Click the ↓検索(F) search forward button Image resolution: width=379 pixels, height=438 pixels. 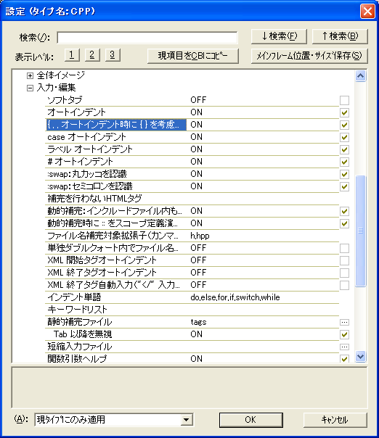pyautogui.click(x=279, y=36)
